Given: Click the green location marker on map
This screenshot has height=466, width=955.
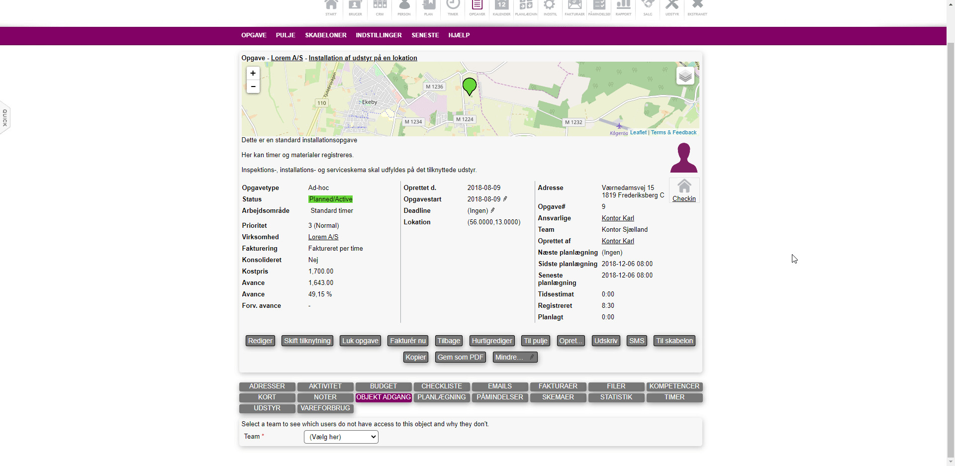Looking at the screenshot, I should point(469,86).
